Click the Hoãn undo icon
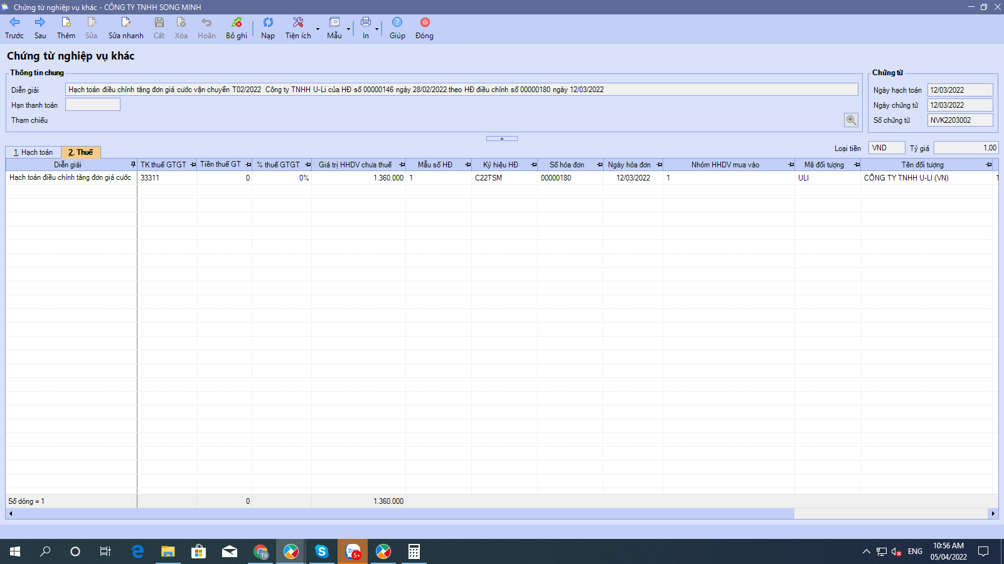Viewport: 1004px width, 564px height. 206,28
